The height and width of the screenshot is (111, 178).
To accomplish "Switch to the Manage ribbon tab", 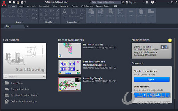I will tap(64, 6).
